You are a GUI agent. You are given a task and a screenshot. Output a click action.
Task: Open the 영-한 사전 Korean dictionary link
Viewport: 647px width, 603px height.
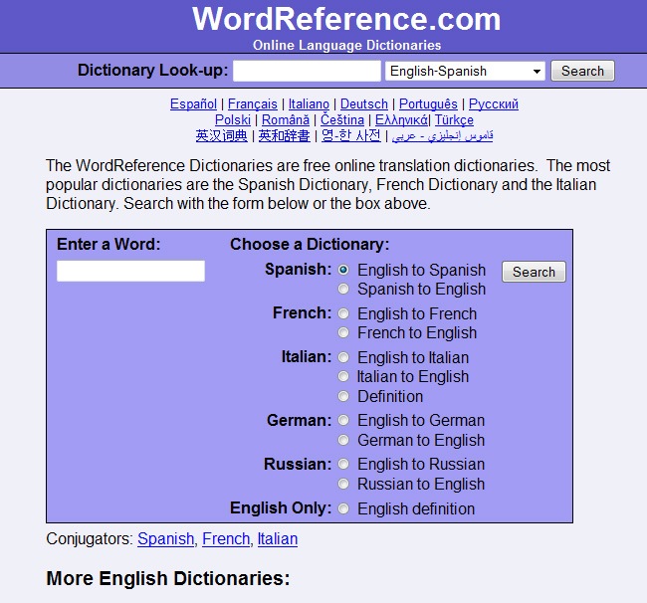pos(351,135)
